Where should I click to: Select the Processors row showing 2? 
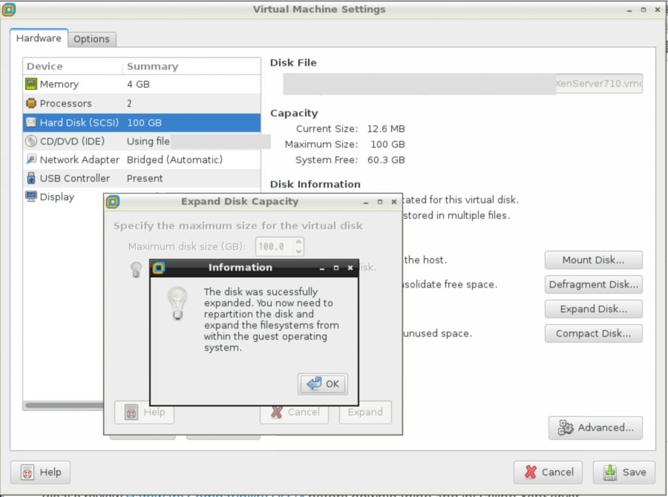coord(142,104)
